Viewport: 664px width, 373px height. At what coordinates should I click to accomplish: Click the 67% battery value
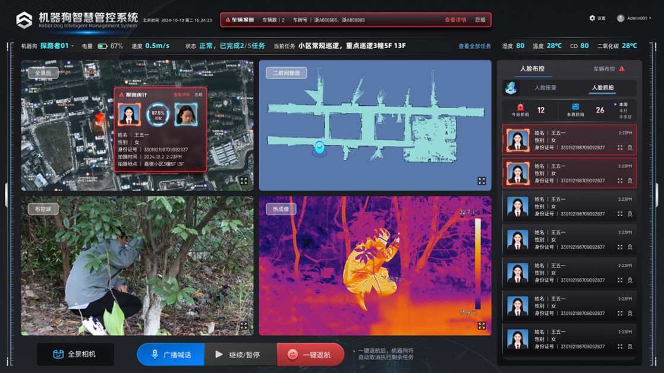(x=117, y=46)
